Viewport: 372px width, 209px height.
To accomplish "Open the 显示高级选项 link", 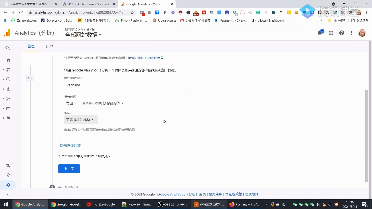I will pos(70,146).
